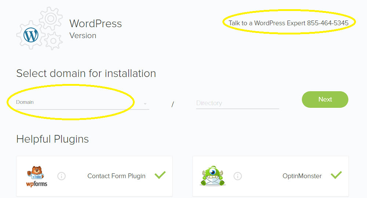
Task: Open the info icon for Contact Form Plugin
Action: (62, 176)
